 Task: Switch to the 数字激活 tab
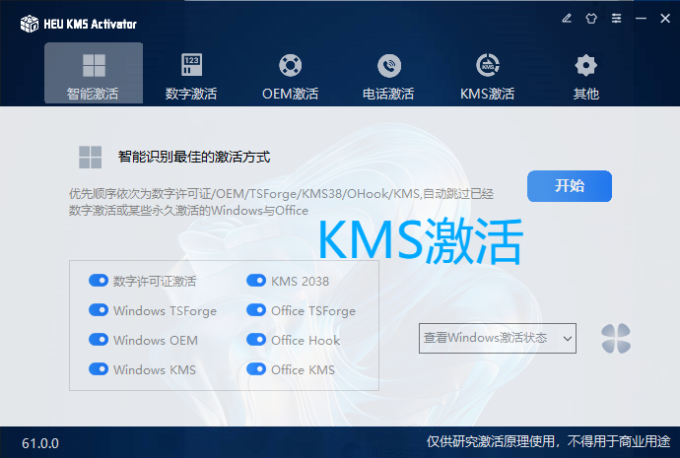(191, 76)
